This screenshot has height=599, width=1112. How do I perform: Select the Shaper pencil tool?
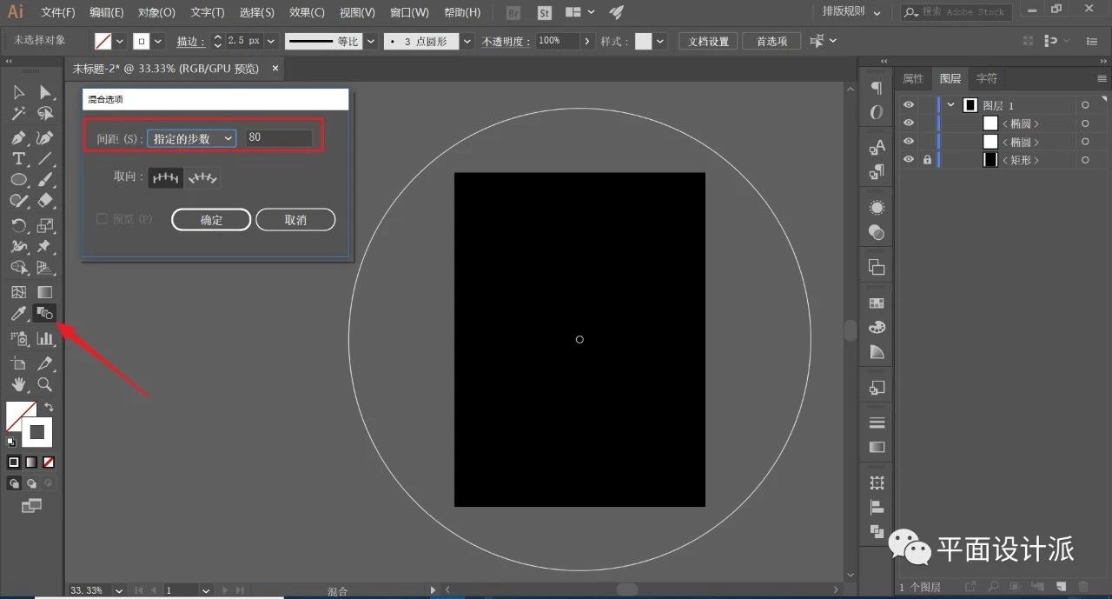tap(18, 201)
